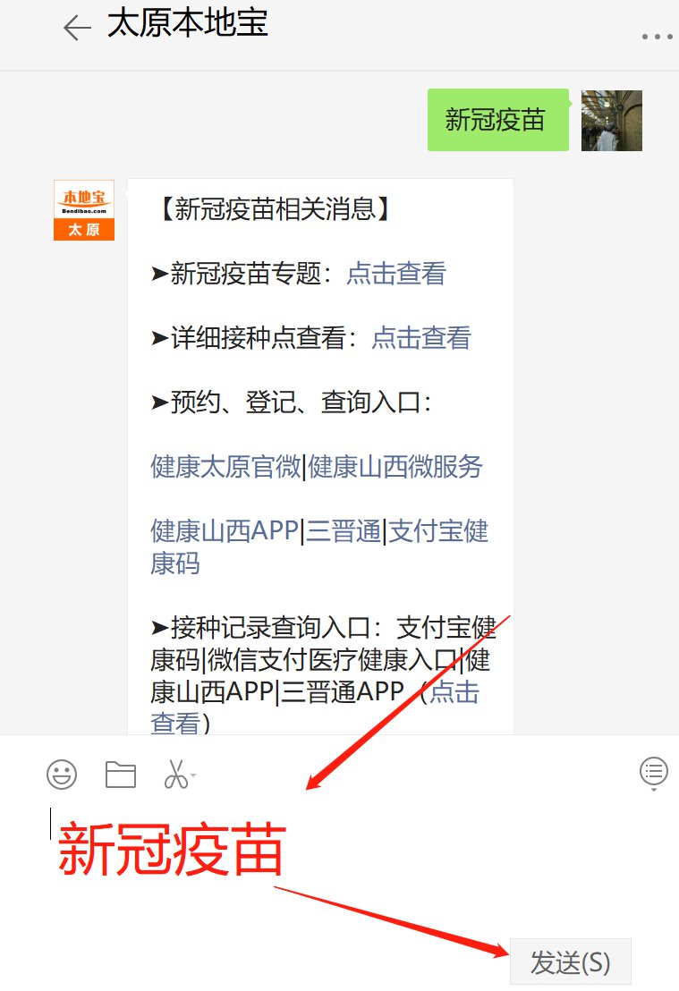The width and height of the screenshot is (679, 991).
Task: Open the three-dot more options menu
Action: point(657,37)
